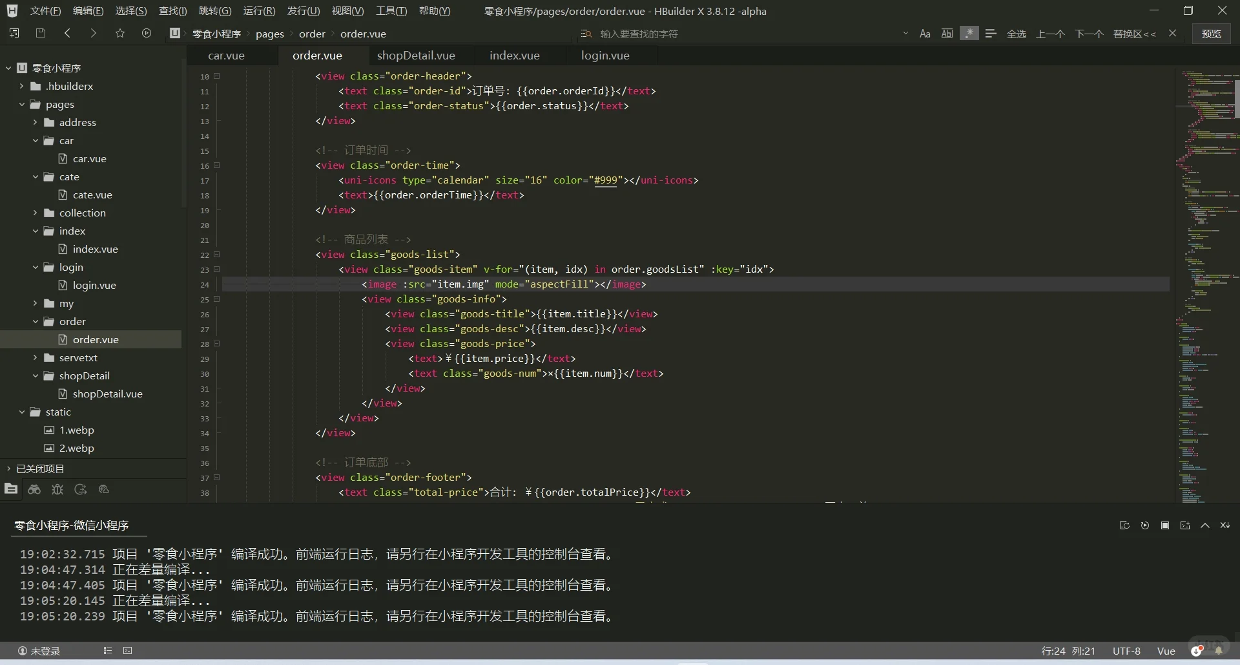Screen dimensions: 1240x665
Task: Toggle regex search mode button
Action: (x=969, y=34)
